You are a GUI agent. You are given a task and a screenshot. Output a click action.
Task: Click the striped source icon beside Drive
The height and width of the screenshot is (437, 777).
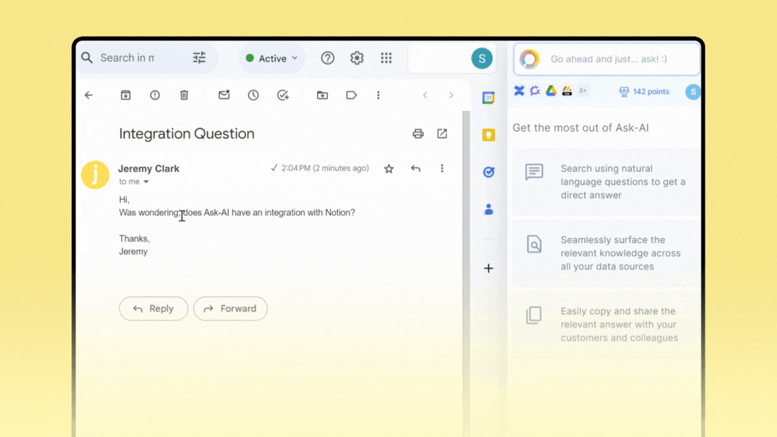click(567, 90)
